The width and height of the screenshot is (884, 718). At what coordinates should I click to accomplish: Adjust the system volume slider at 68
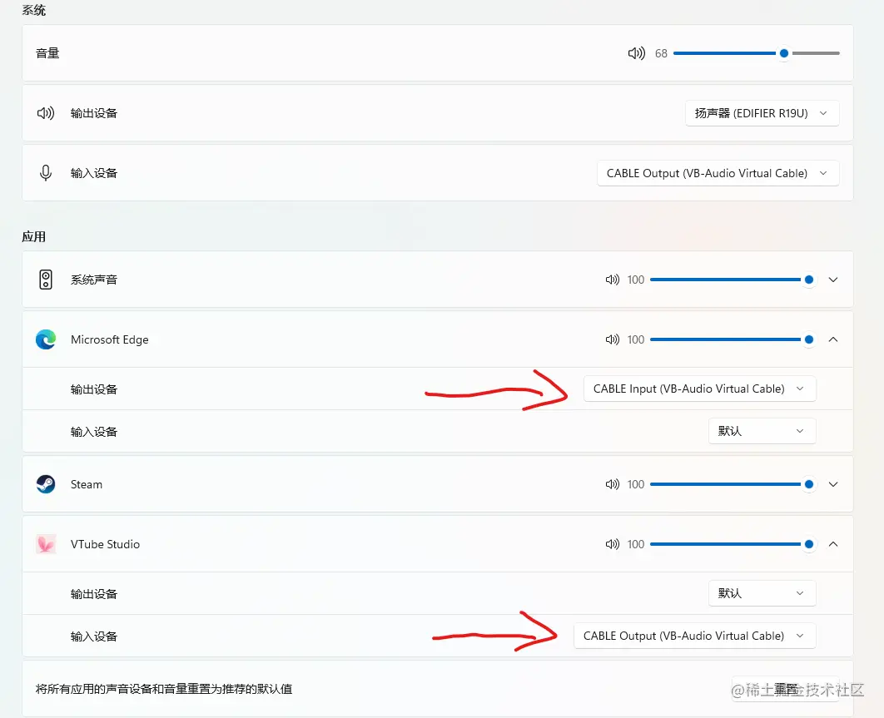(x=756, y=53)
